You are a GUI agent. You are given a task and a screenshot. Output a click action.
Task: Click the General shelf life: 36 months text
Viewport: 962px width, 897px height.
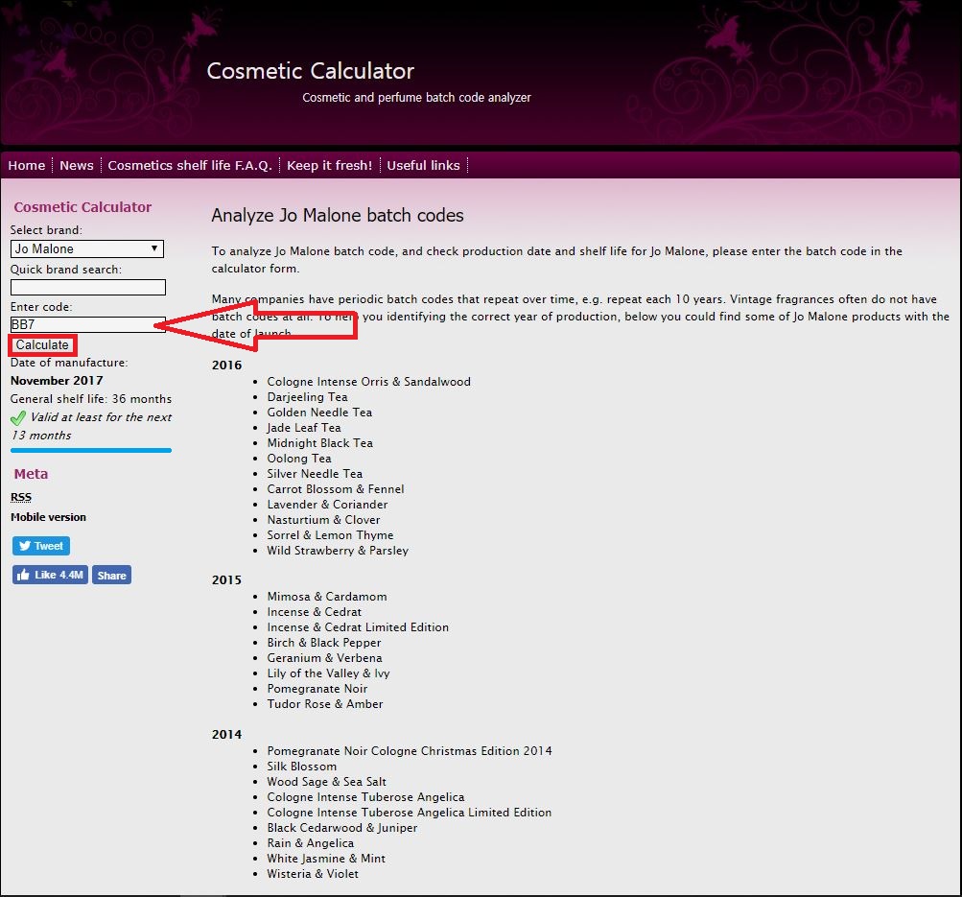pyautogui.click(x=91, y=399)
